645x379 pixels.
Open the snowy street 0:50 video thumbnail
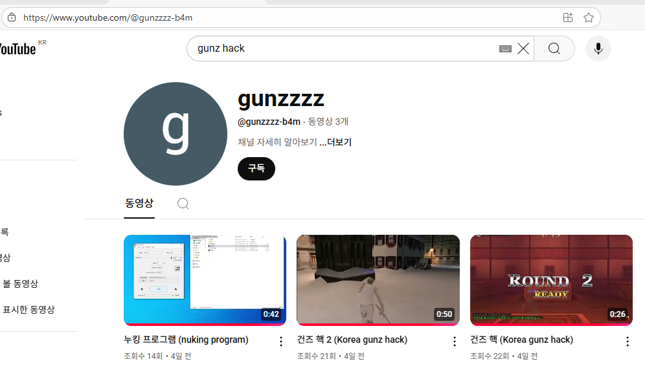point(378,280)
